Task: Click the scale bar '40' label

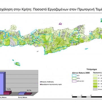Action: [91, 95]
